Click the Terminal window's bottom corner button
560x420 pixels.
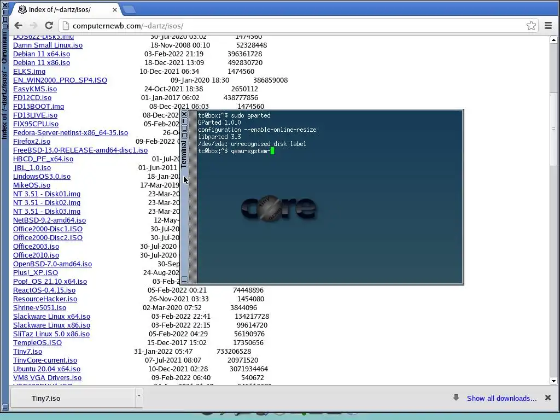[184, 279]
